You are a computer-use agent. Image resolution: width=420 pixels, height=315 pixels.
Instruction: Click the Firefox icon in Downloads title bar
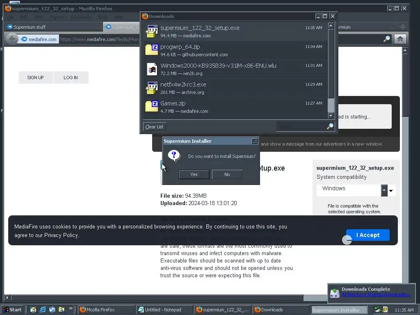pyautogui.click(x=145, y=16)
